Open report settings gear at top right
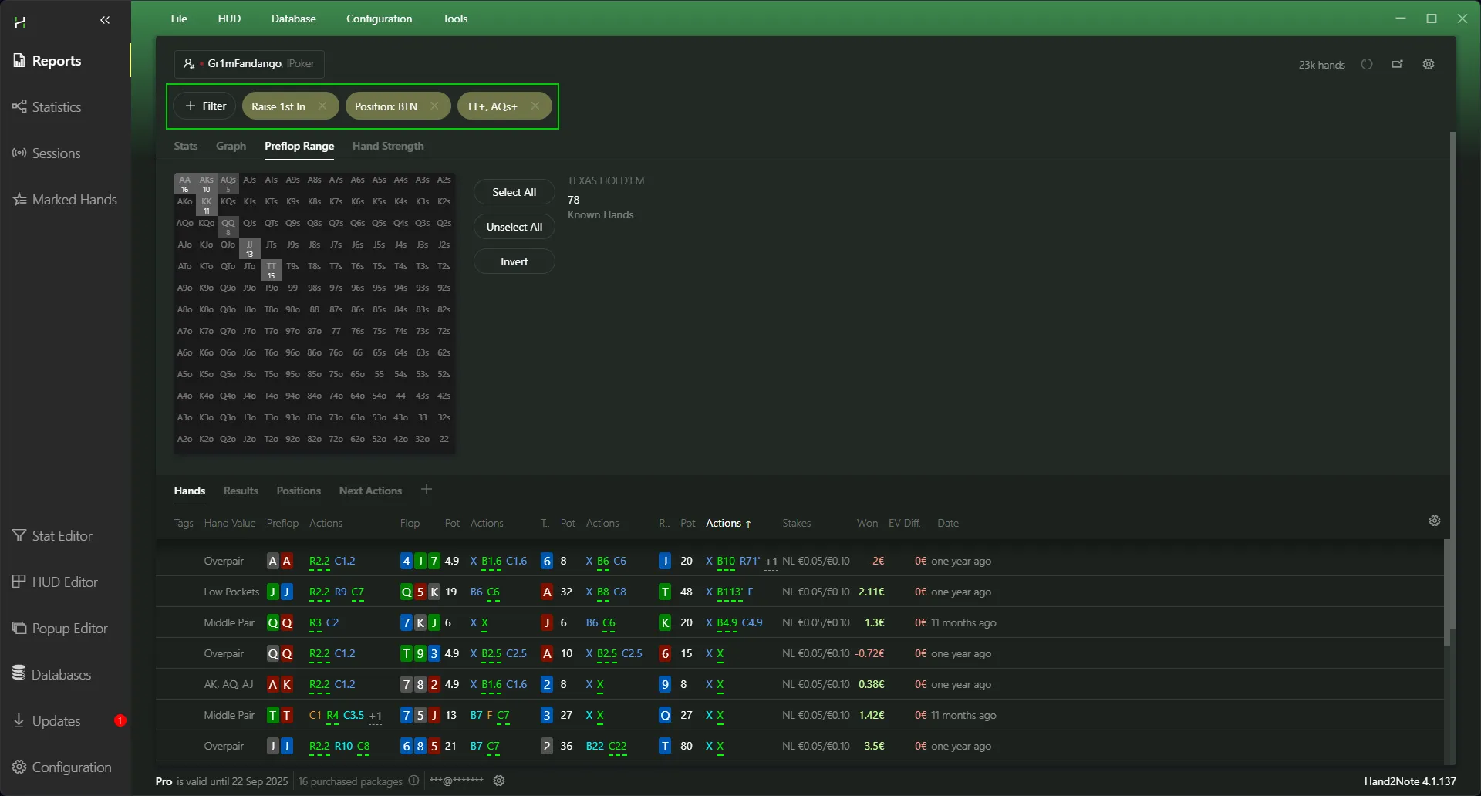1481x796 pixels. point(1429,65)
